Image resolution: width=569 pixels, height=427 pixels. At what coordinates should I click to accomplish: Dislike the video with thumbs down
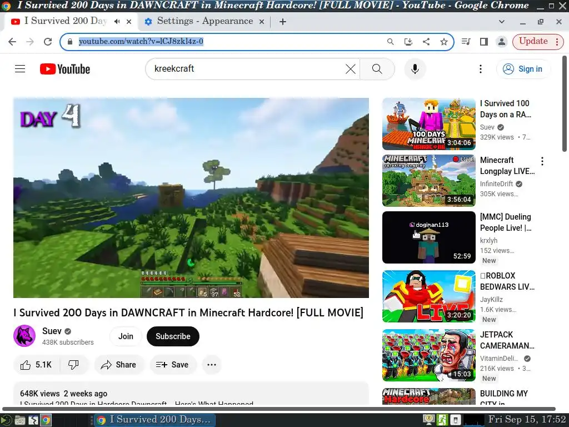coord(74,365)
